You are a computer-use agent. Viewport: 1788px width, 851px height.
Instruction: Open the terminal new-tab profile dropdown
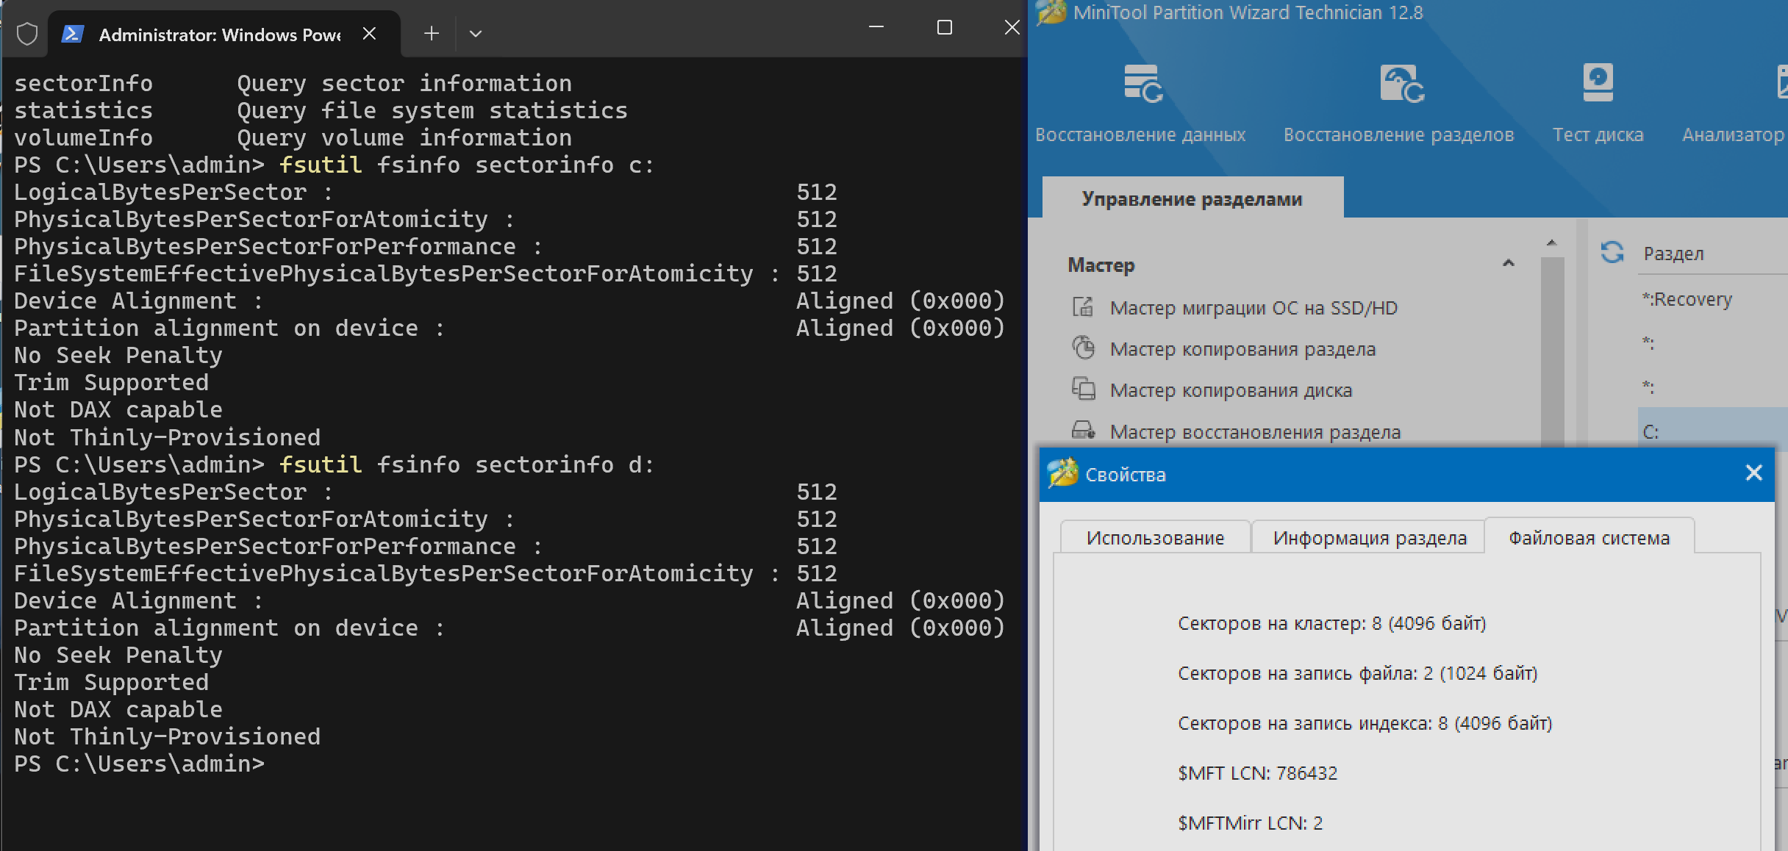476,34
